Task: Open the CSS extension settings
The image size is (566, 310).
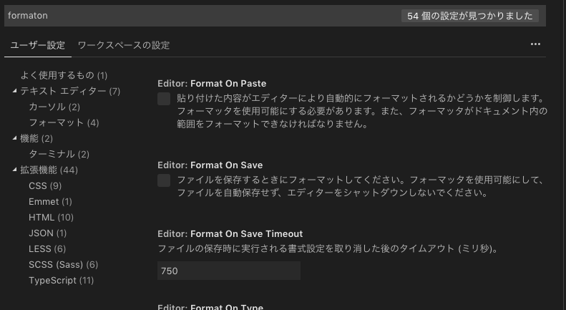Action: click(45, 185)
